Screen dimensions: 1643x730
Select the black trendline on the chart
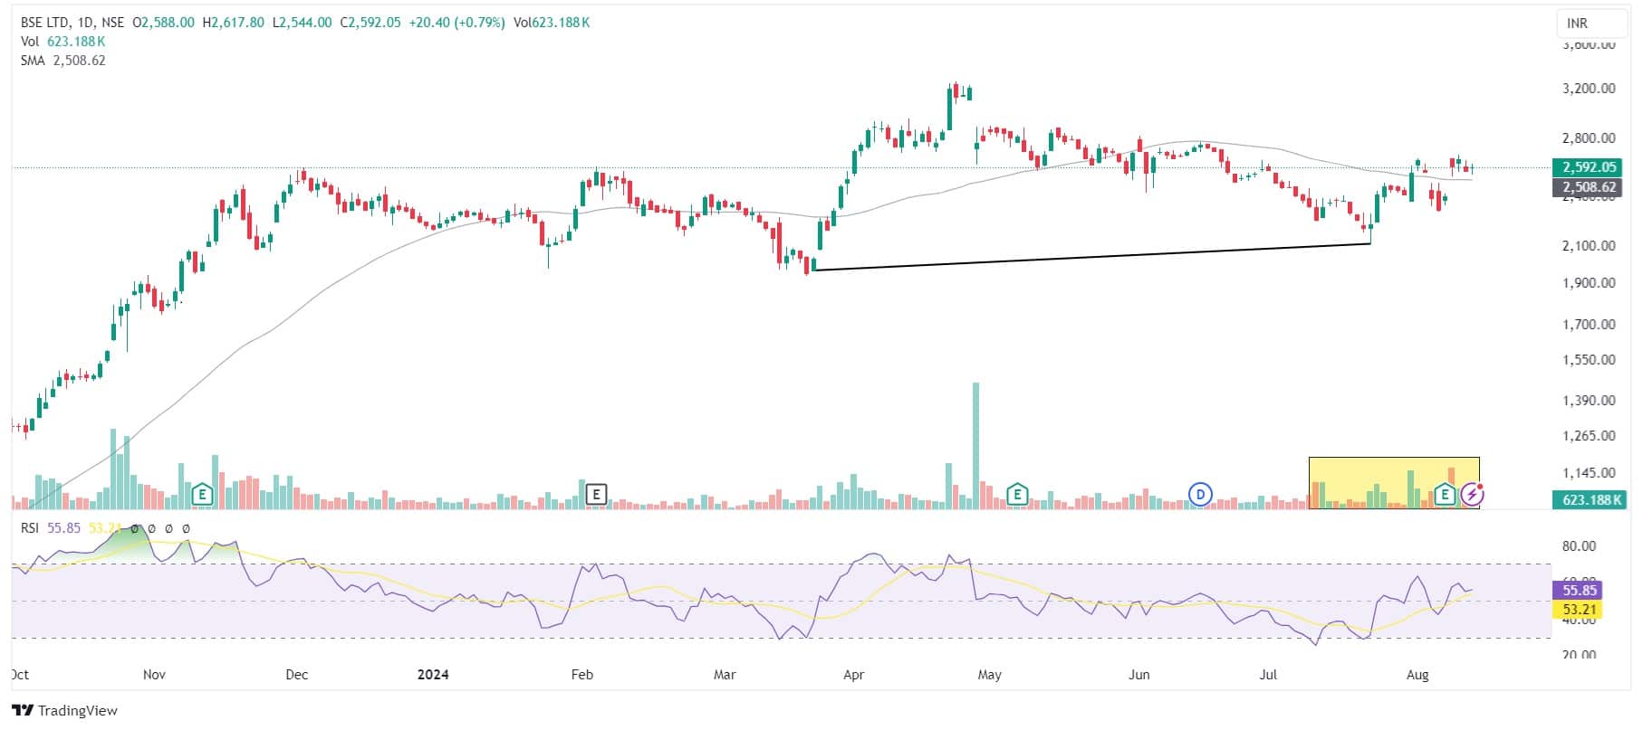click(x=1087, y=257)
